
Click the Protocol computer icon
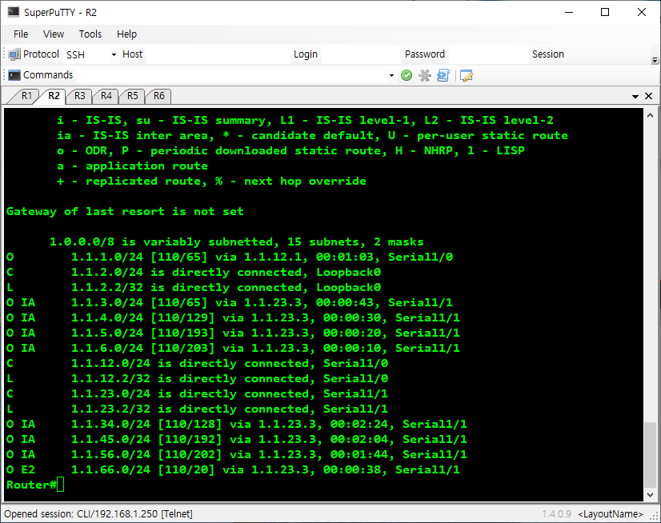pos(14,54)
